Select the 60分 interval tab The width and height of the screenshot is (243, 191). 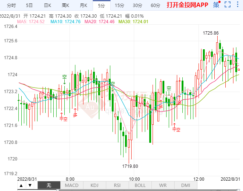click(x=156, y=5)
